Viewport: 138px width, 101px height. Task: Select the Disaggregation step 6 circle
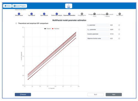(x=82, y=14)
